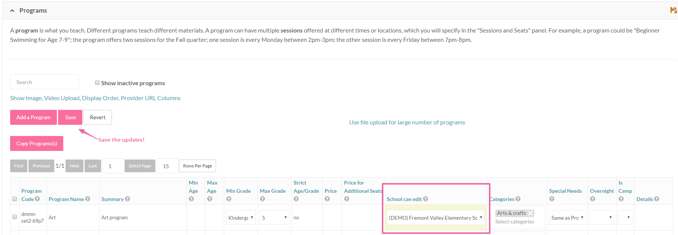Click the help icon beside Program Code
Screen dimensions: 678x235
tap(37, 199)
